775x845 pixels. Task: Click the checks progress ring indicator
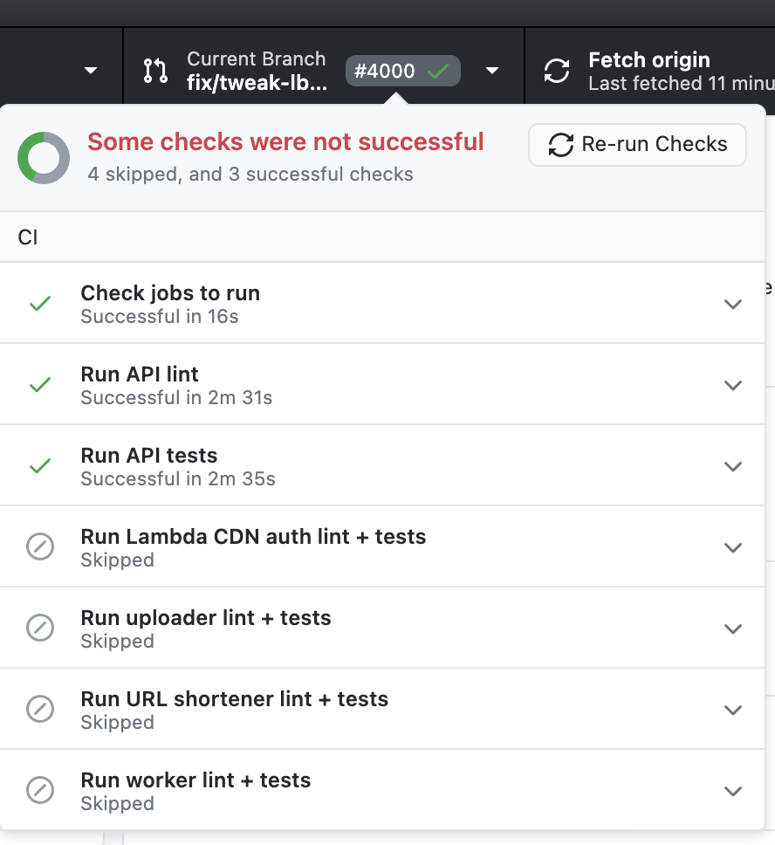pyautogui.click(x=43, y=156)
